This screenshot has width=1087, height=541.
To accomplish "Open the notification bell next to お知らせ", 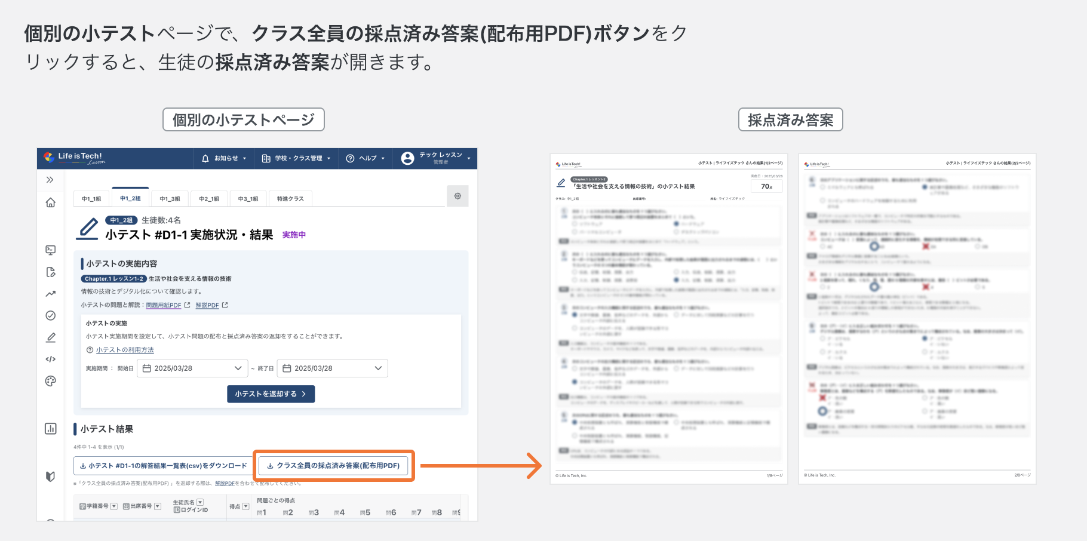I will (206, 158).
